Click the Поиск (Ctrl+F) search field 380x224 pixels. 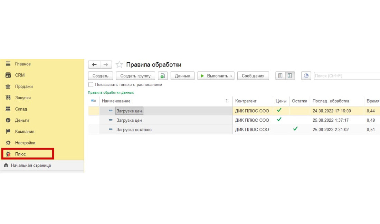[x=345, y=76]
